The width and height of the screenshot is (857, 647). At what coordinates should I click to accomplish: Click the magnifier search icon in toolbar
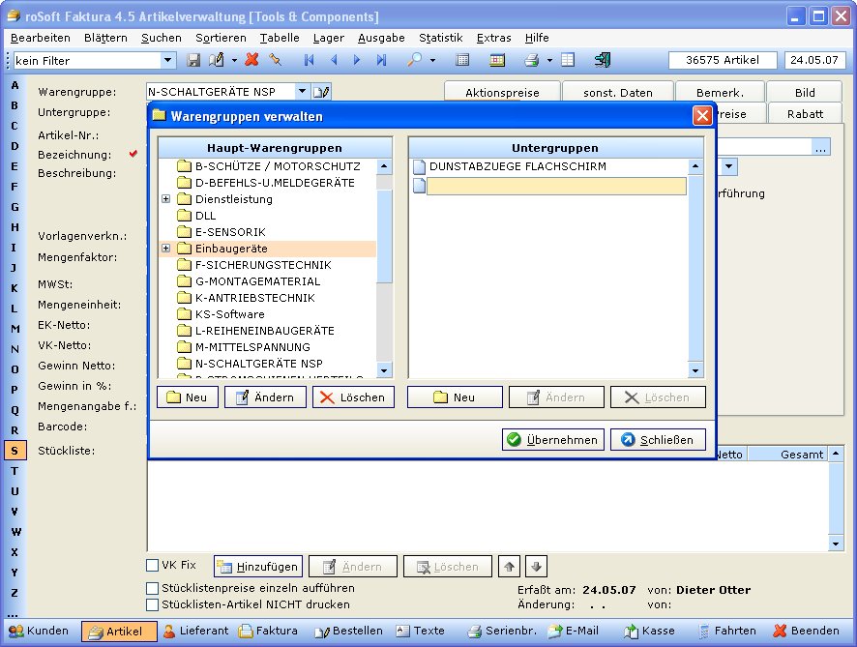(x=414, y=60)
